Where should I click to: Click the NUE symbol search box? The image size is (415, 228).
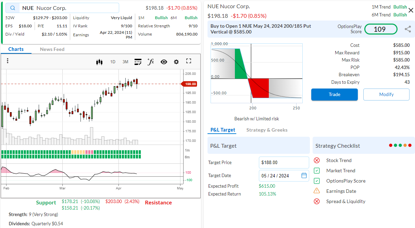click(x=62, y=8)
